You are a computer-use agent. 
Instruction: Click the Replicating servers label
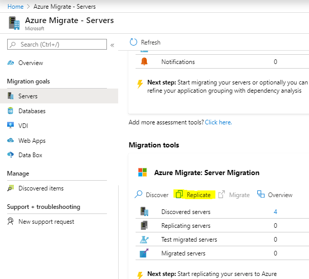pos(186,226)
